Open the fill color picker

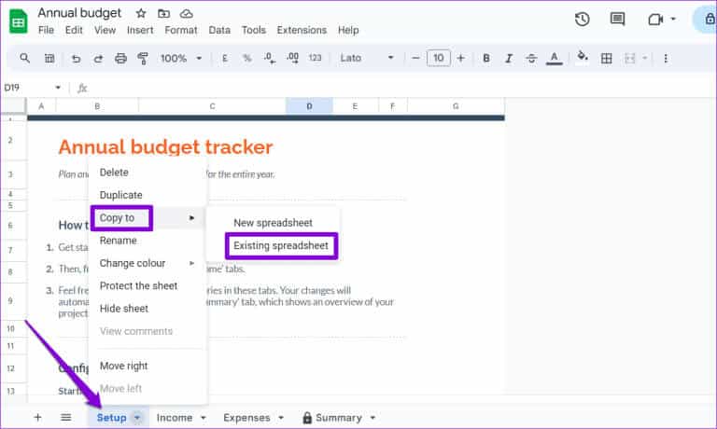583,57
